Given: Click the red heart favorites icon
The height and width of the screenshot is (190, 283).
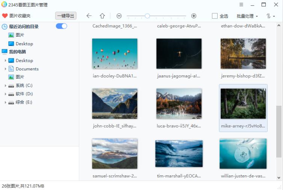Looking at the screenshot, I should (x=5, y=16).
